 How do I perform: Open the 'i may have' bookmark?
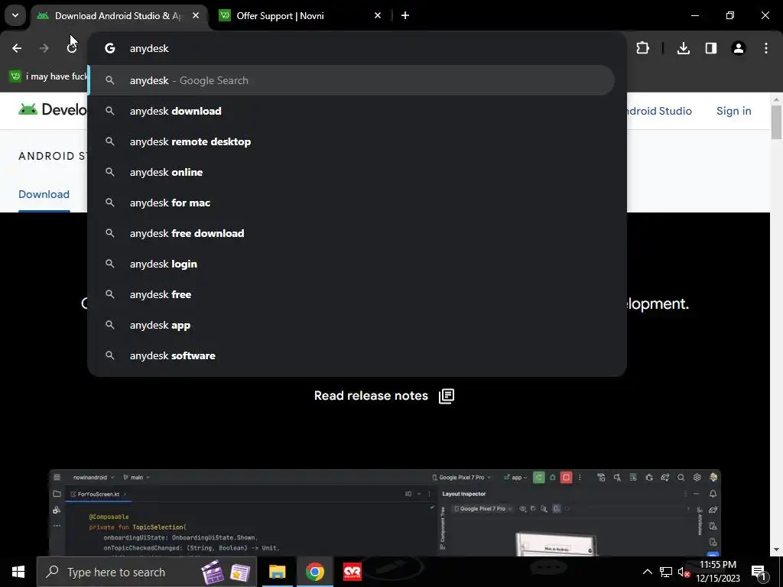(x=48, y=76)
